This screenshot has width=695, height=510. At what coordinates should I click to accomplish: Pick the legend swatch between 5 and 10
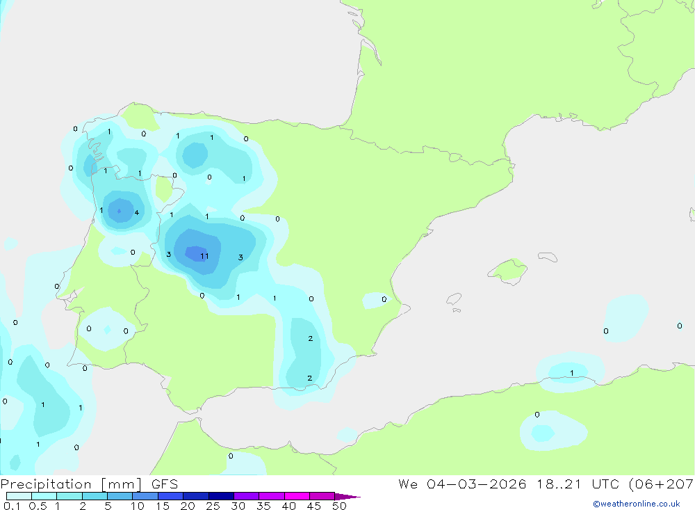pyautogui.click(x=120, y=496)
